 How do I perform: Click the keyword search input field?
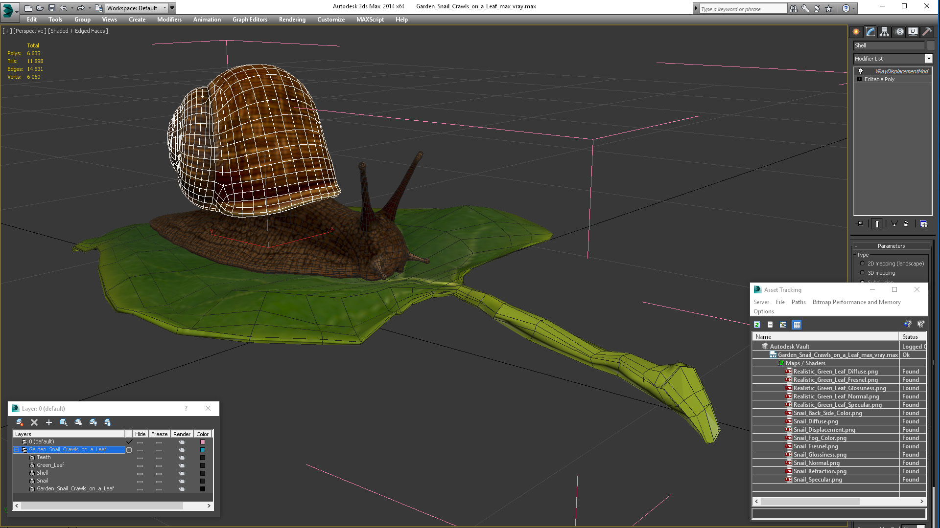tap(743, 9)
